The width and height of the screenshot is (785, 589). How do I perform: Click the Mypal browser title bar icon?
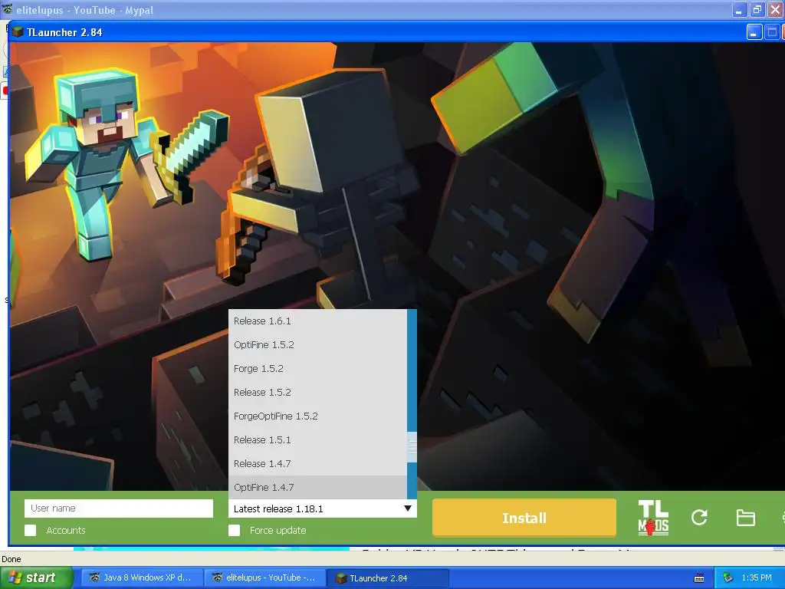8,9
